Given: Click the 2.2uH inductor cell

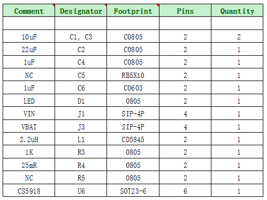Looking at the screenshot, I should pos(29,139).
